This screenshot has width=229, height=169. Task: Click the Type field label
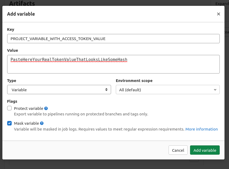(12, 81)
